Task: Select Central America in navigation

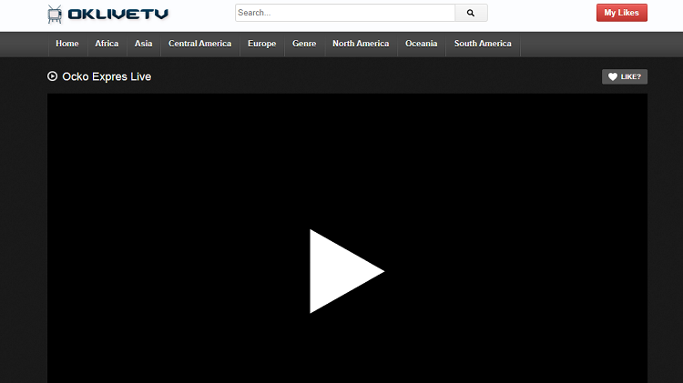Action: [200, 44]
